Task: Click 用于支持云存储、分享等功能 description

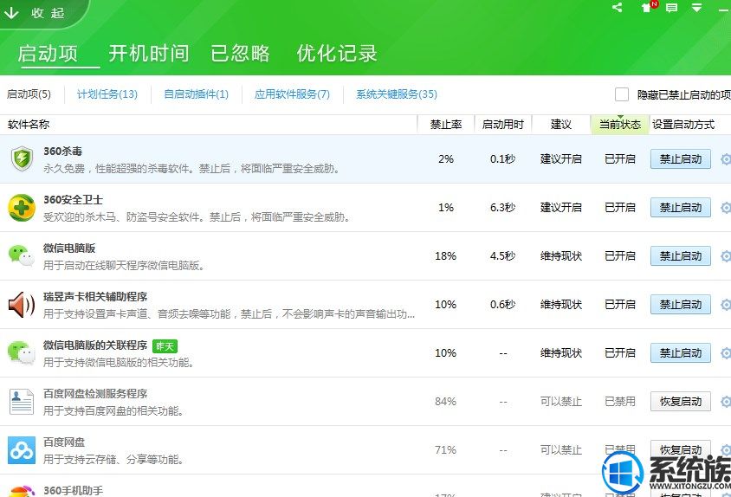Action: point(113,460)
